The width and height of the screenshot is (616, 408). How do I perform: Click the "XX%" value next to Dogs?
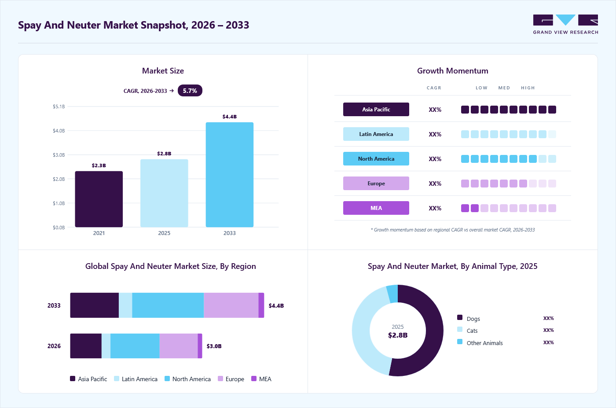tap(549, 318)
